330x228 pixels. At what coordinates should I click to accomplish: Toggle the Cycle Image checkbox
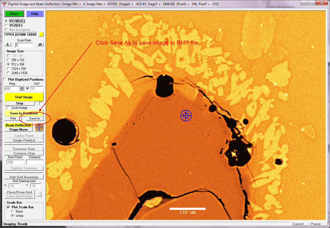(x=8, y=108)
